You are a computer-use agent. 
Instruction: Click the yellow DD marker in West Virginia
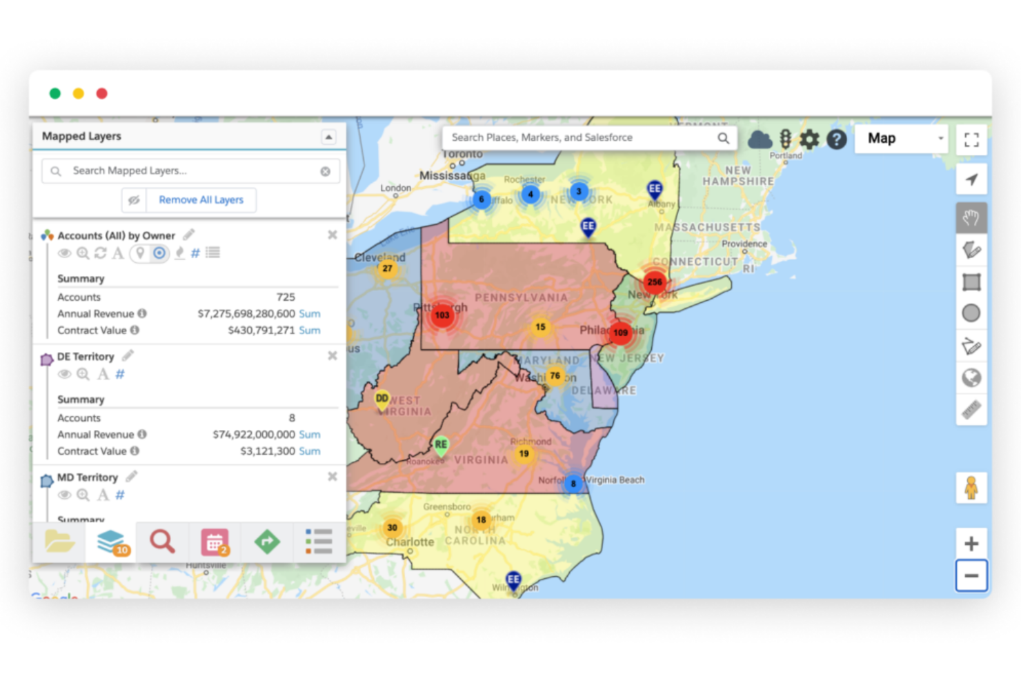(x=381, y=400)
